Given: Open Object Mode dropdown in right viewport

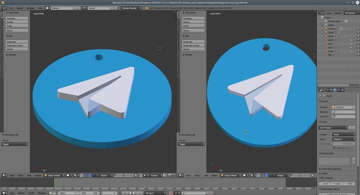Looking at the screenshot, I should [231, 175].
